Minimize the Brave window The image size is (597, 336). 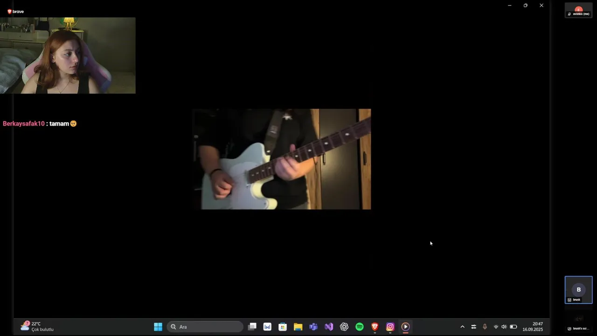(509, 6)
